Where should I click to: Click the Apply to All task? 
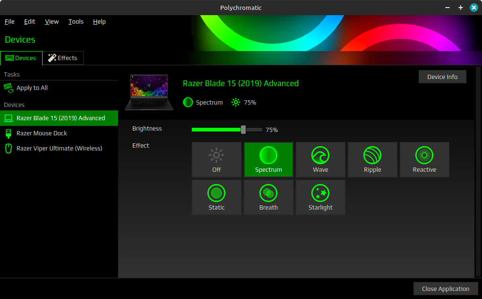coord(59,88)
